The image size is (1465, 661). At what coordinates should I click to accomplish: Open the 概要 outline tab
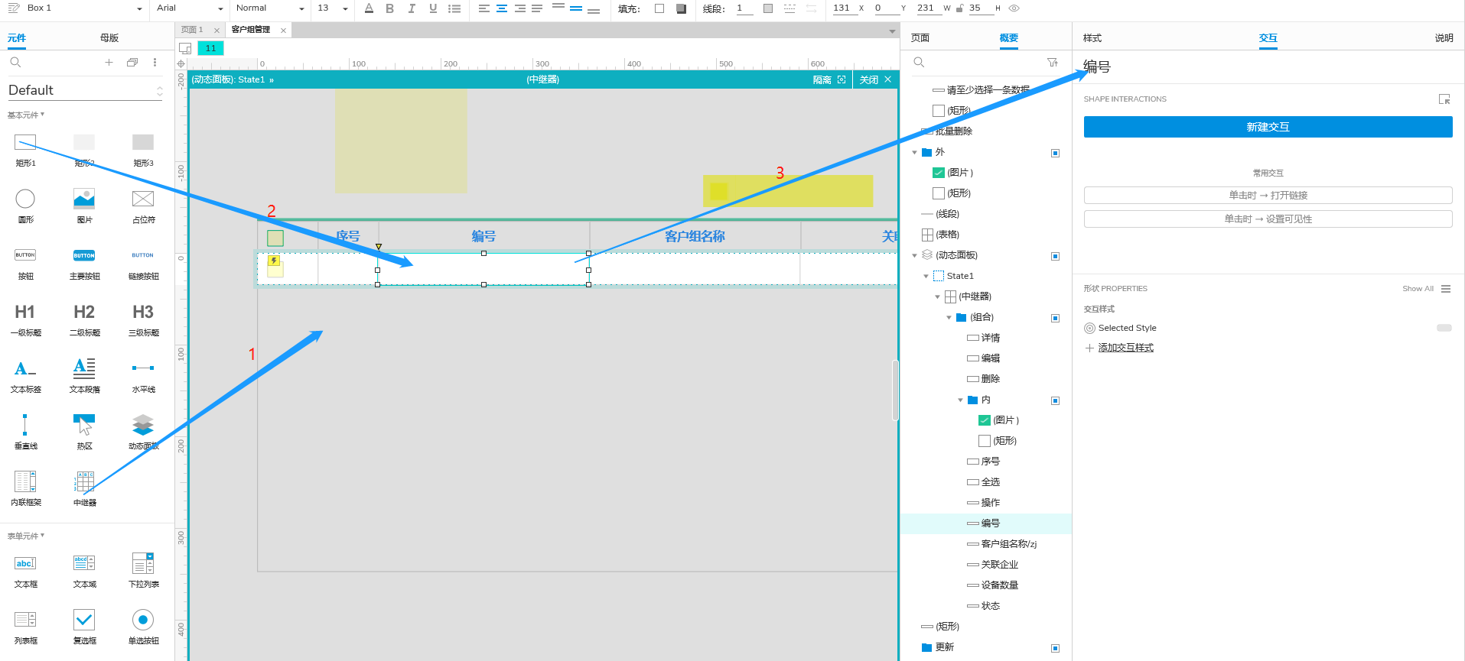(1009, 37)
